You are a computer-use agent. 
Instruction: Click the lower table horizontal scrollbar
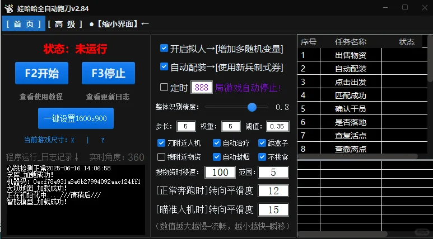click(x=343, y=234)
